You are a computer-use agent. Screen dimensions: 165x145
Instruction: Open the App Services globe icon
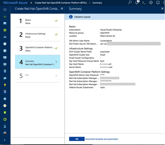click(5, 51)
